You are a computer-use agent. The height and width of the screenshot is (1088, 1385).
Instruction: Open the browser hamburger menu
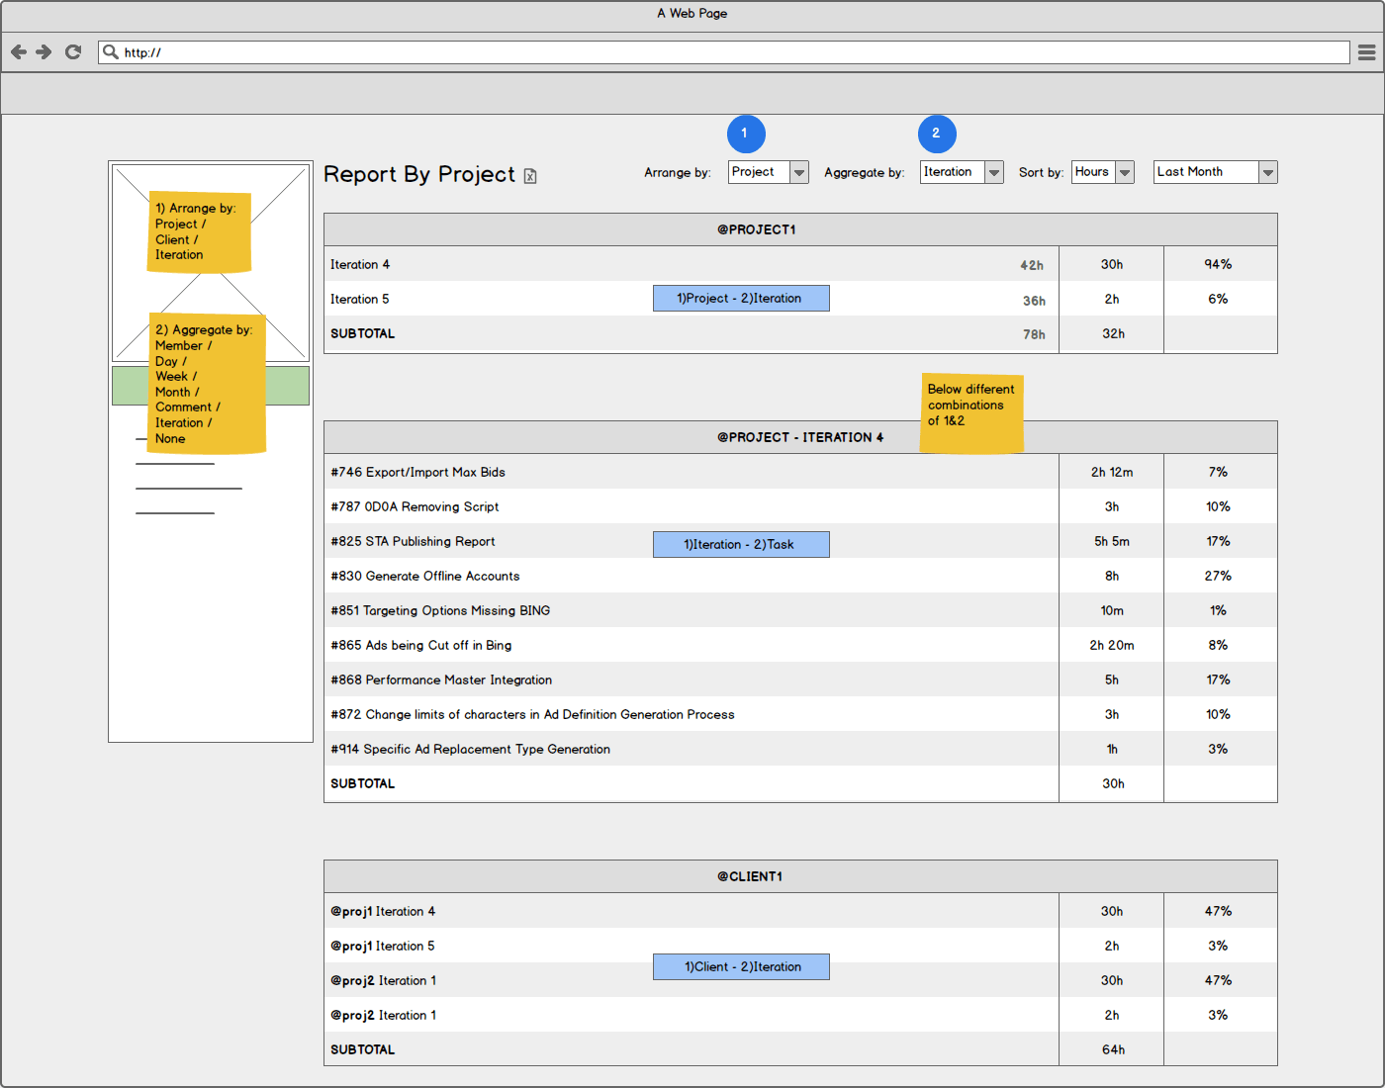click(x=1366, y=52)
